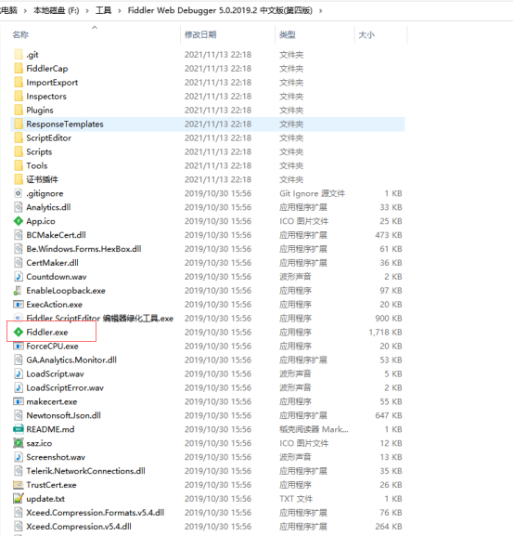Click the green App.ico diamond icon
The width and height of the screenshot is (514, 536).
(19, 221)
